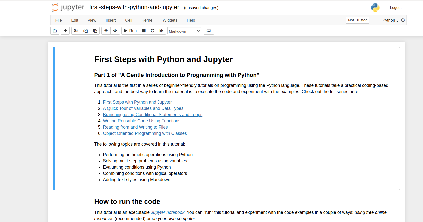423x222 pixels.
Task: Click the unsaved changes status text
Action: [x=201, y=8]
